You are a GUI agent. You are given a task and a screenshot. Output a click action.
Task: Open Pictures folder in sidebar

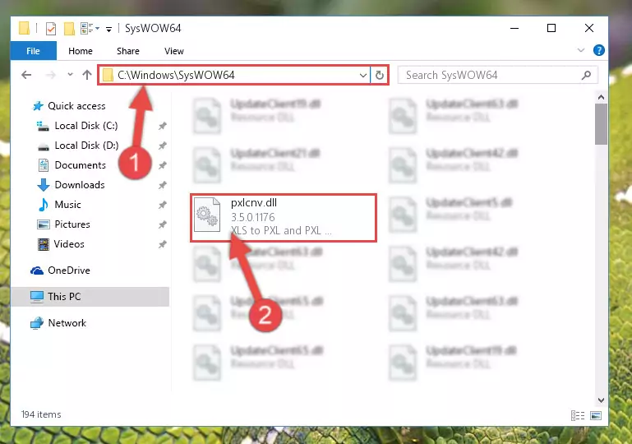pos(72,224)
